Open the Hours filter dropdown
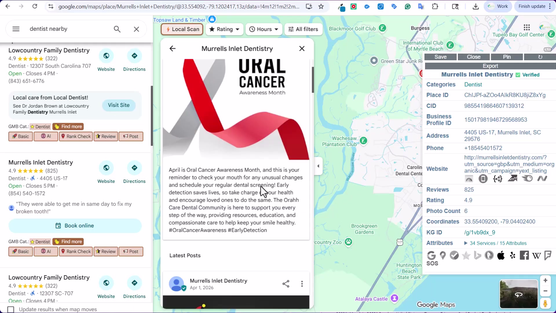The height and width of the screenshot is (313, 556). (264, 29)
